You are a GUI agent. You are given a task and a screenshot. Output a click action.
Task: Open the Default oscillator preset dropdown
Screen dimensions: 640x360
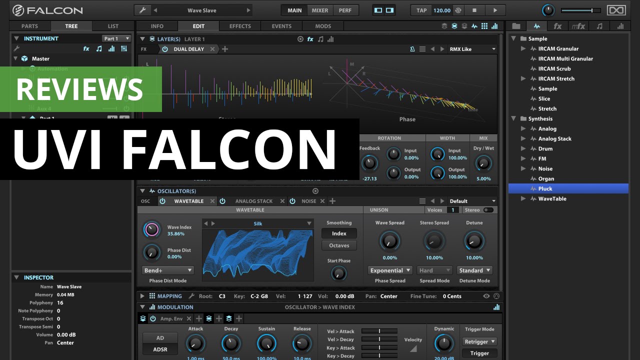tap(472, 201)
